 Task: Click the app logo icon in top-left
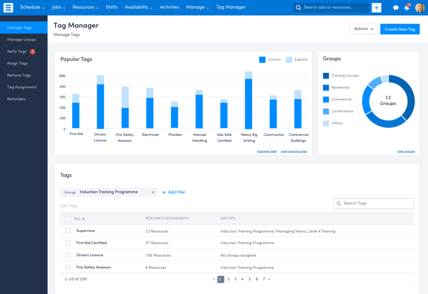(x=8, y=8)
